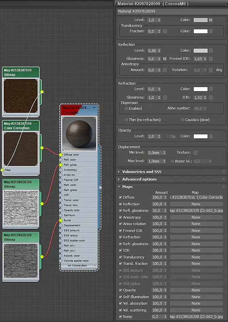Click the Self-illum. input socket on node

click(61, 215)
